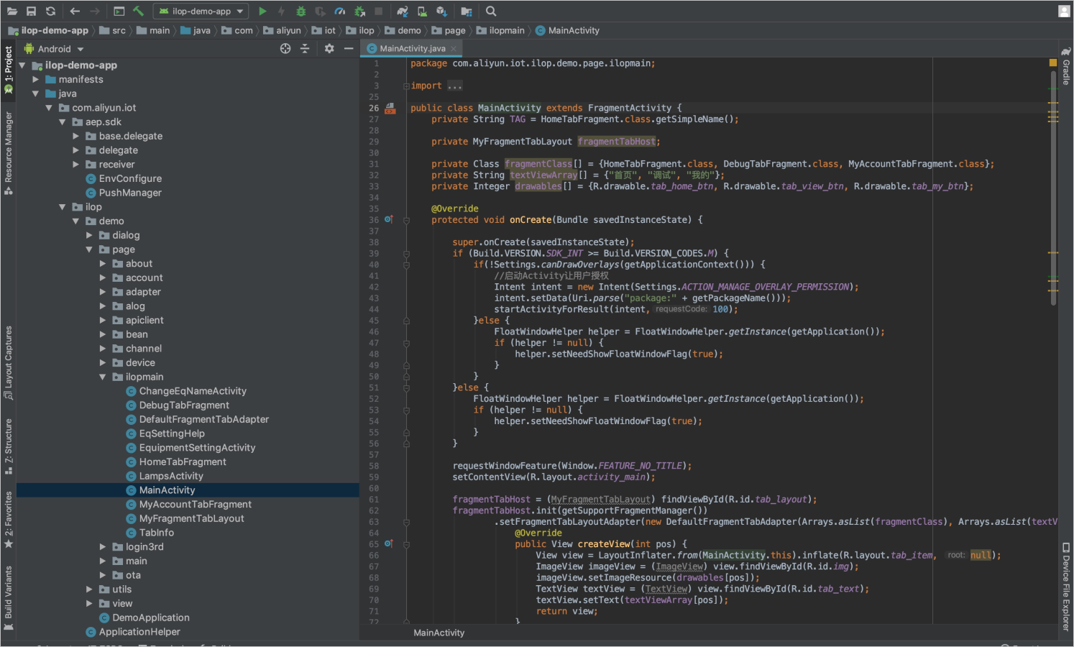Open the Resource Manager side tab
The height and width of the screenshot is (647, 1074).
point(9,153)
